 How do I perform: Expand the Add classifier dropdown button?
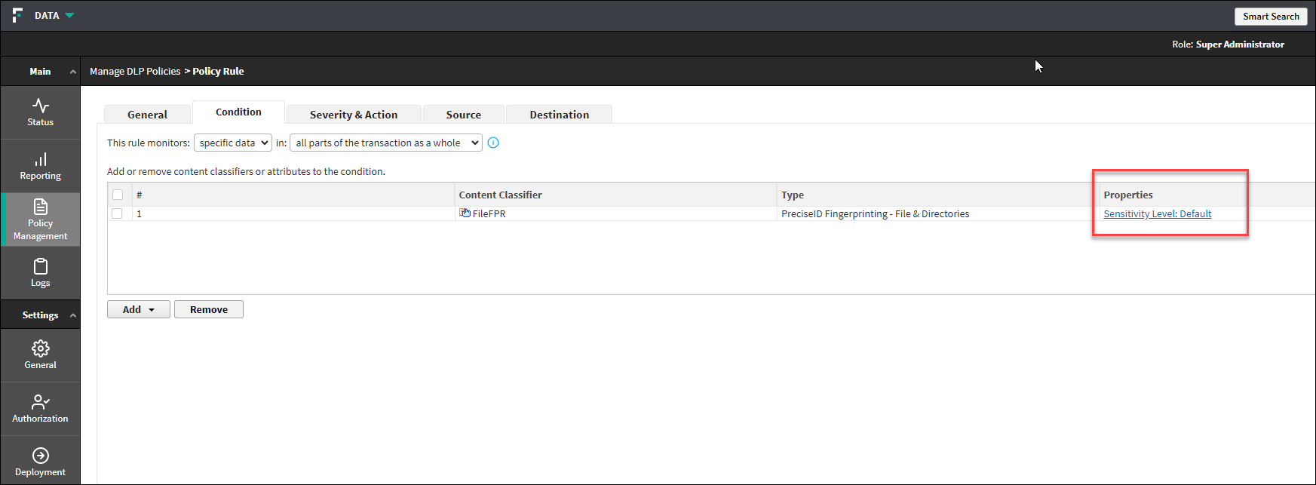pos(139,309)
